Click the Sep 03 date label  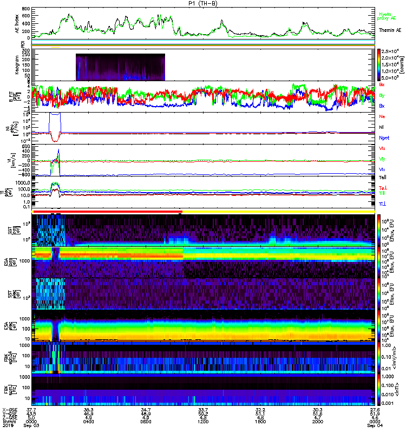click(31, 425)
